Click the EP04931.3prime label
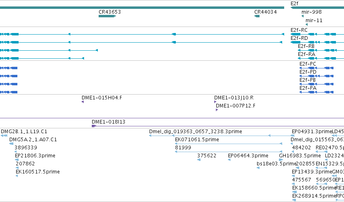The width and height of the screenshot is (344, 202). pyautogui.click(x=312, y=132)
